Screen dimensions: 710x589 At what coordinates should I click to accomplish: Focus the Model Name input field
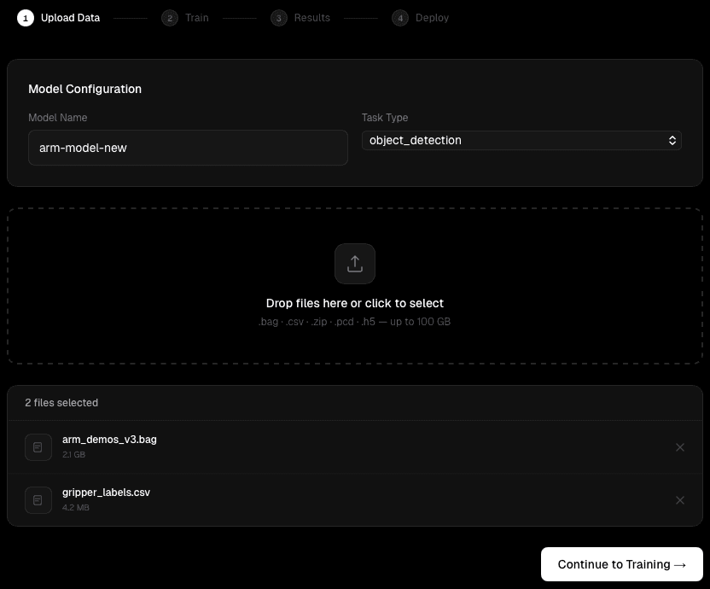(x=188, y=148)
